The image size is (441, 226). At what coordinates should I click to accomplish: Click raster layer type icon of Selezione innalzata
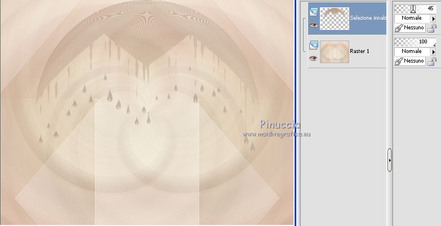[x=313, y=12]
